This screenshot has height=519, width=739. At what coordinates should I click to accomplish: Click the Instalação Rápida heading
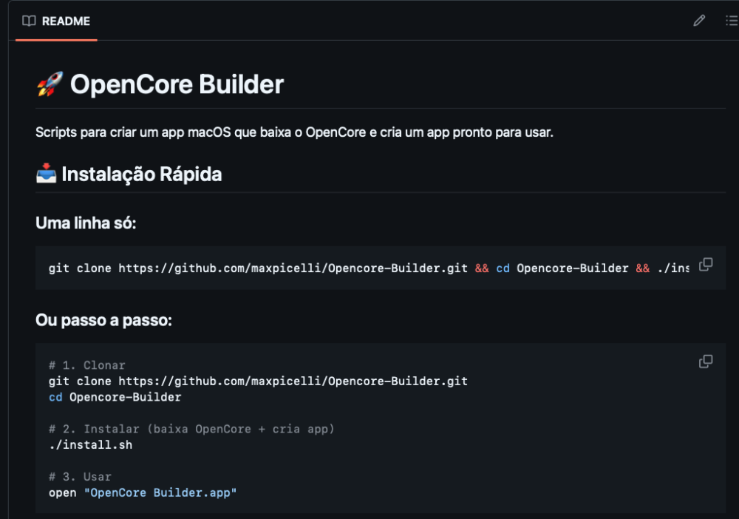click(141, 174)
